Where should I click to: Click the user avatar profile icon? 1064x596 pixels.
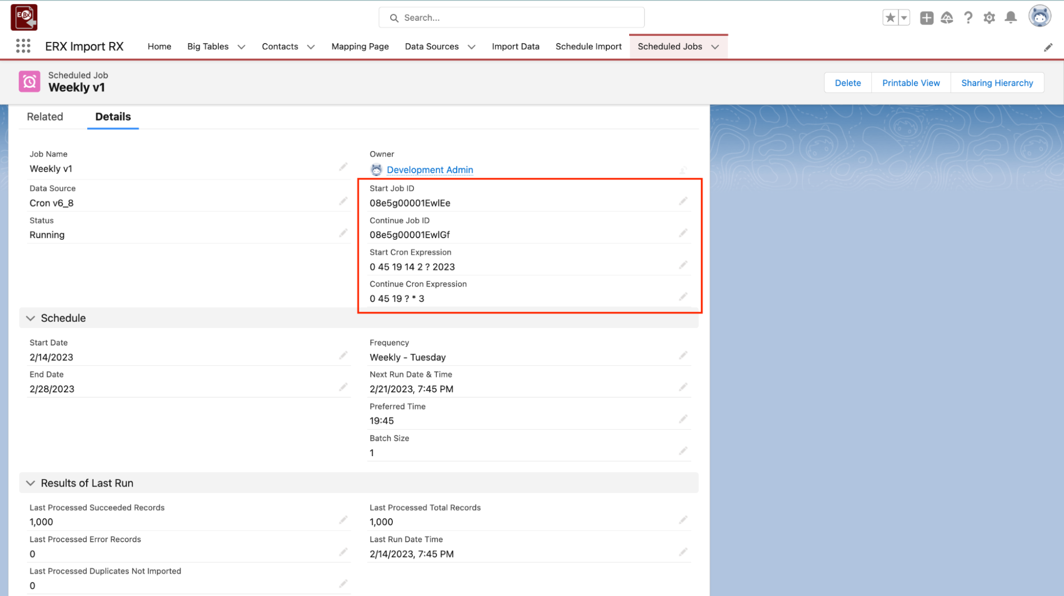pyautogui.click(x=1039, y=16)
